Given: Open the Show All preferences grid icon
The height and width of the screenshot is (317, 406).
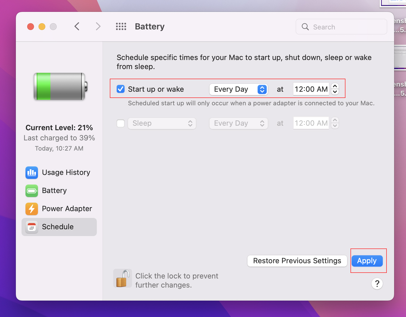Looking at the screenshot, I should point(121,26).
